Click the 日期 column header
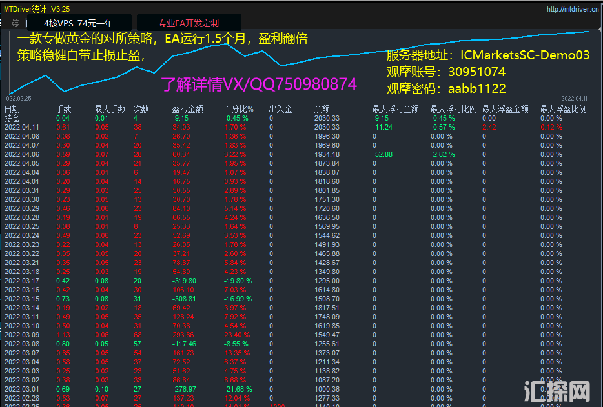 coord(12,109)
